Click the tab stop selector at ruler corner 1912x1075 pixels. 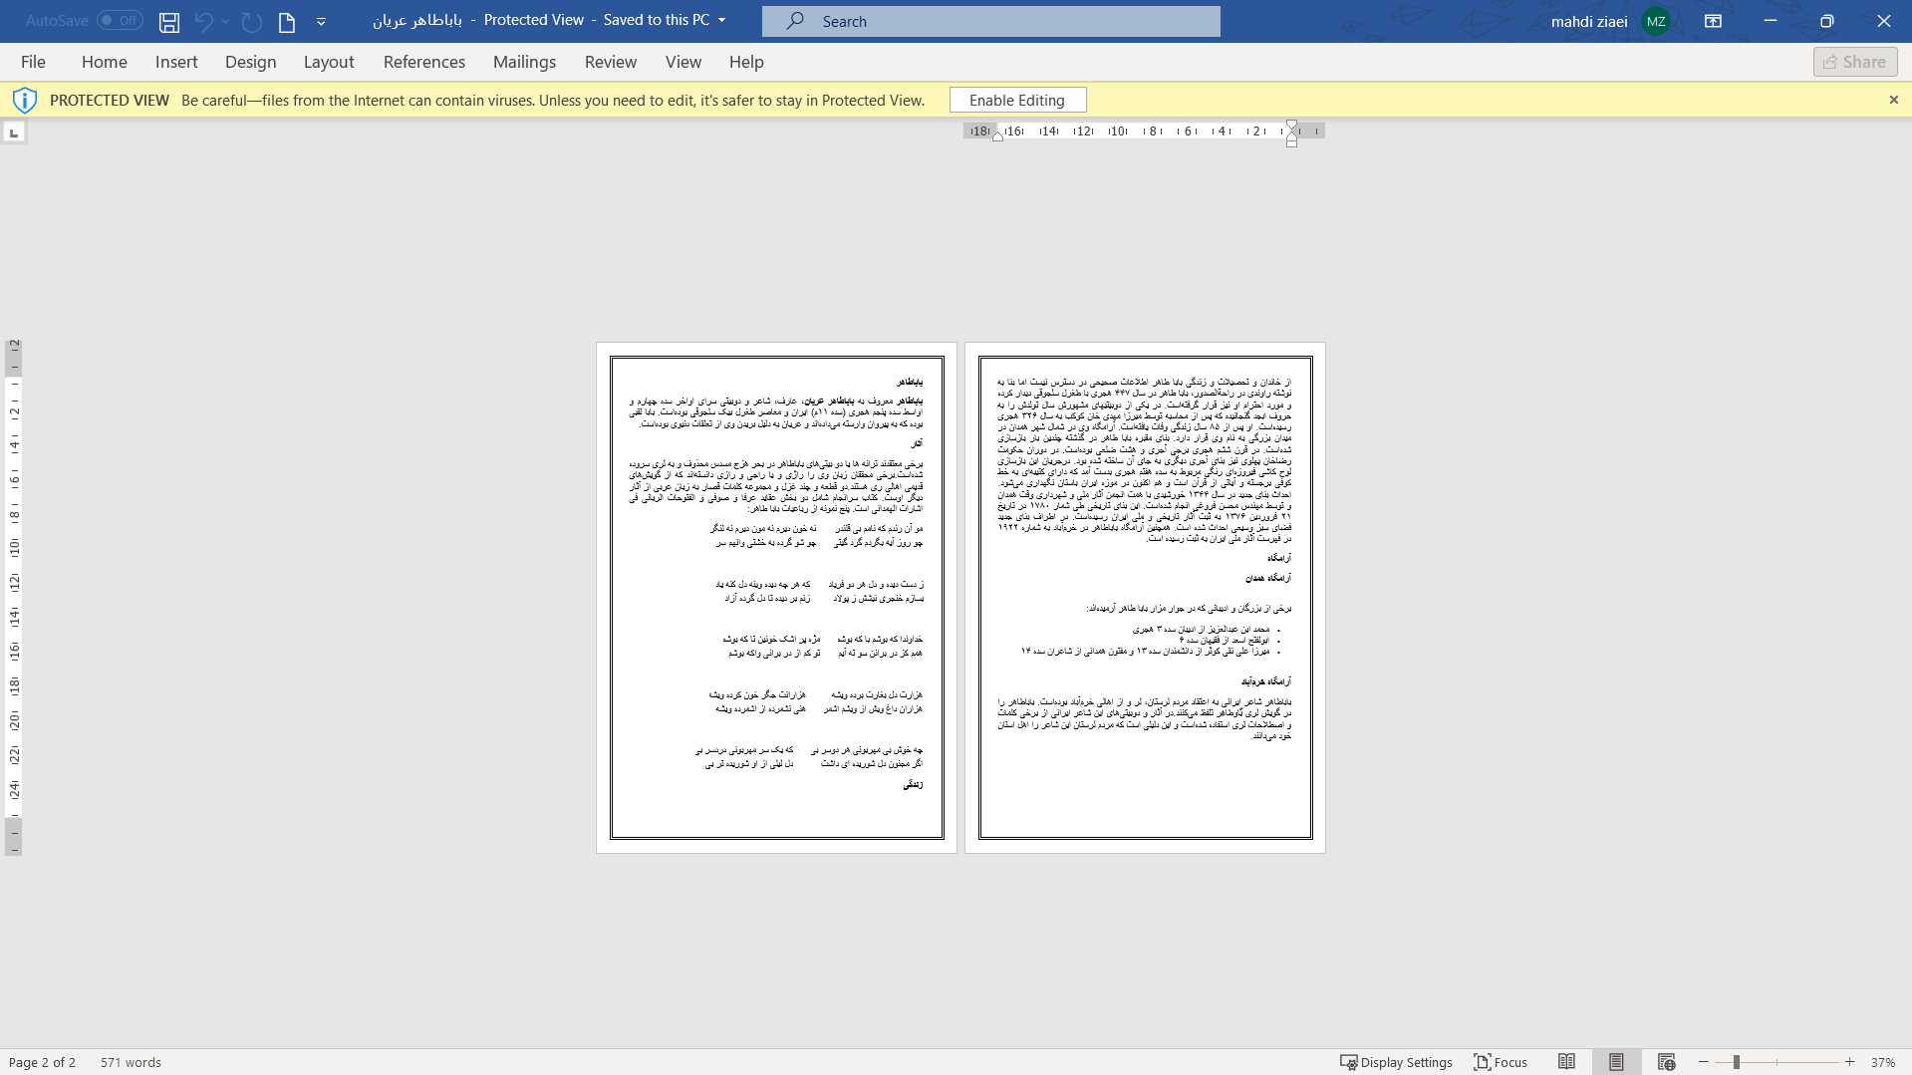point(14,132)
